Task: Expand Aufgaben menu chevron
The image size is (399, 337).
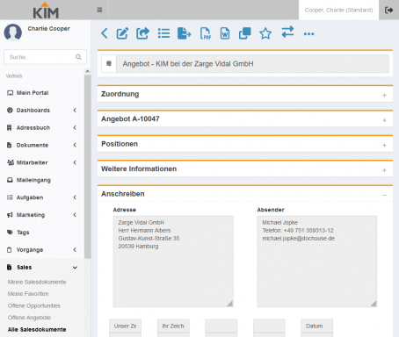Action: [75, 197]
